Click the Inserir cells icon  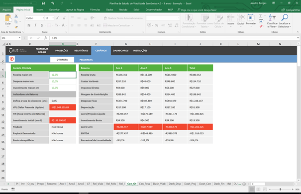pyautogui.click(x=231, y=18)
